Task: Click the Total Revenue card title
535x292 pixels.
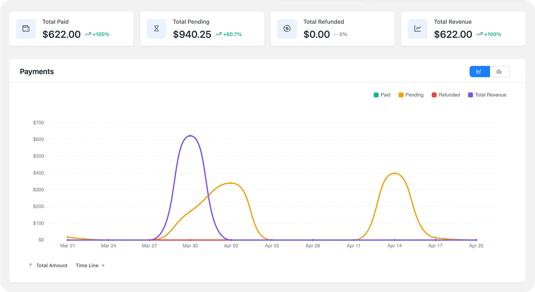Action: click(452, 22)
